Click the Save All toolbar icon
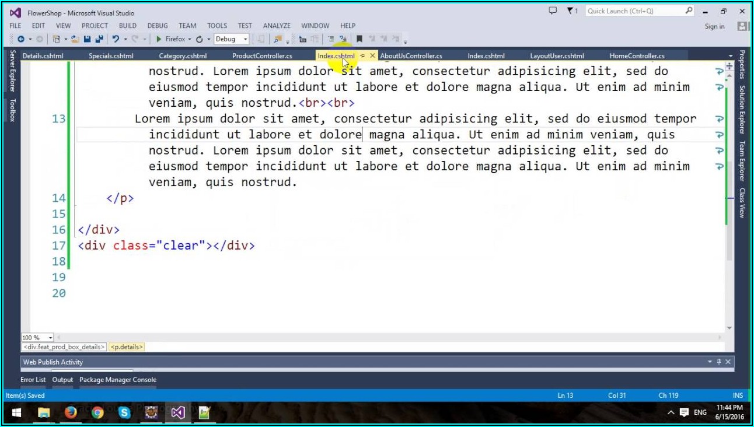Screen dimensions: 754x427 point(99,39)
